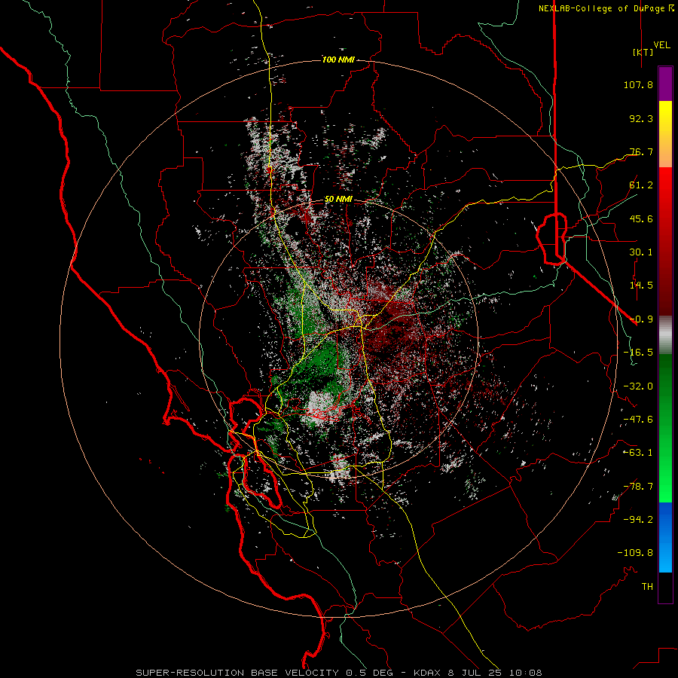Click the -63.1 velocity scale value

[638, 453]
